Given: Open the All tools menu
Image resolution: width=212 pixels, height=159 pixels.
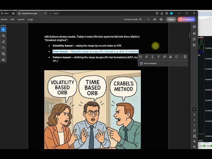Looking at the screenshot, I should (x=4, y=20).
